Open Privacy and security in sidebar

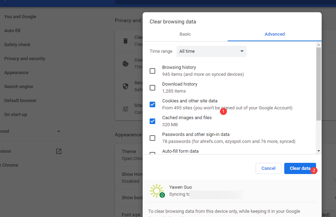24,59
